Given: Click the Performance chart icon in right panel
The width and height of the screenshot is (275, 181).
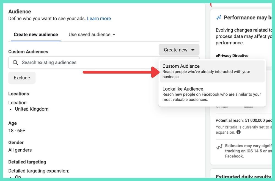Looking at the screenshot, I should [219, 17].
